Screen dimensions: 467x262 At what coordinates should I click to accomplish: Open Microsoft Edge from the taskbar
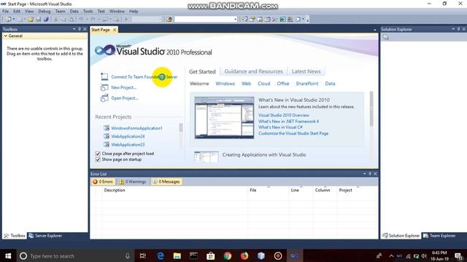click(161, 255)
